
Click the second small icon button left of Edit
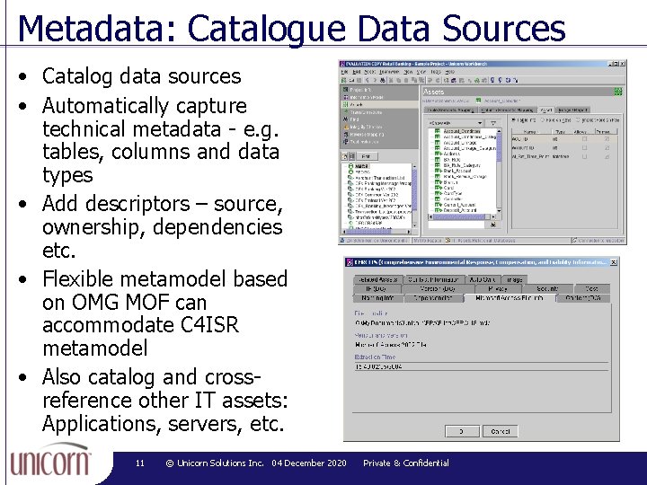(351, 156)
